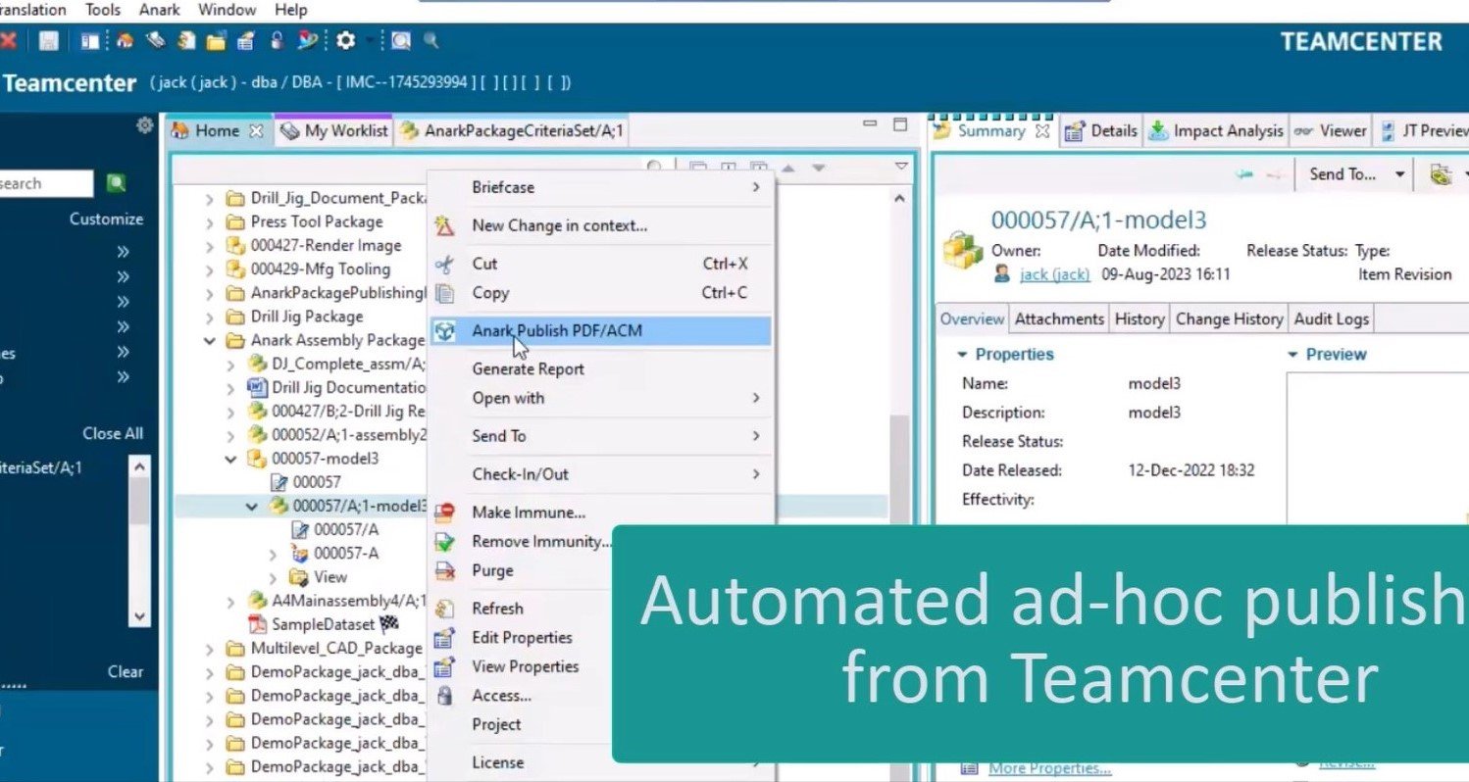Click the green folder icon after Send To
The image size is (1469, 782).
point(1441,174)
